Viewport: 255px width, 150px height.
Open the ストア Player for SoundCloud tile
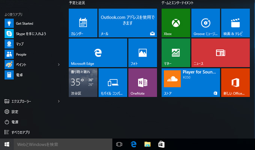click(191, 82)
